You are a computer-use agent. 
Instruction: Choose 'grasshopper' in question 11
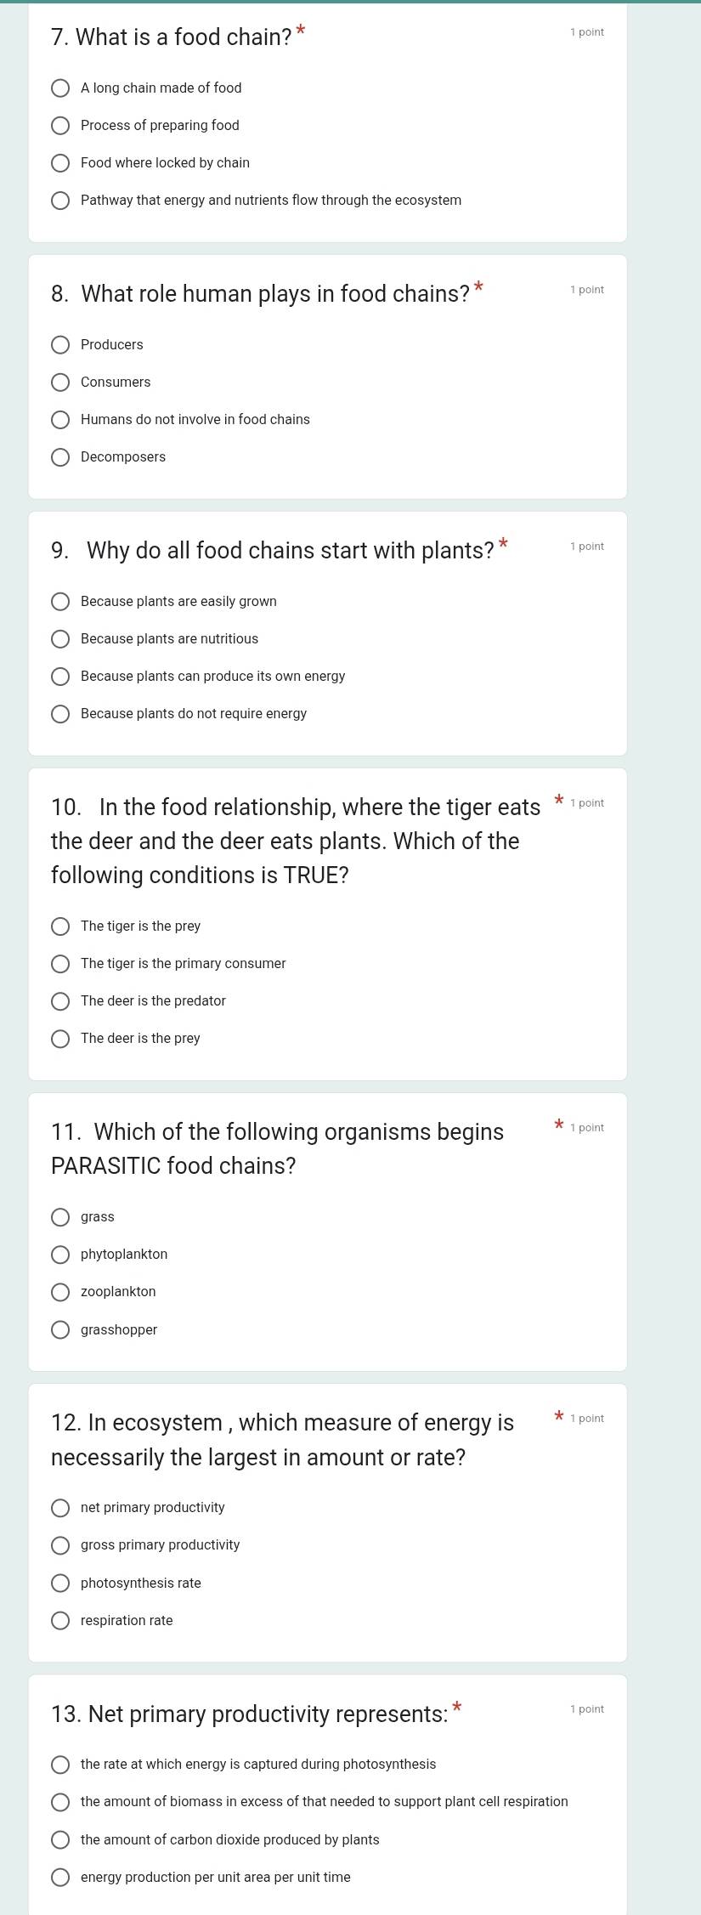[60, 1329]
